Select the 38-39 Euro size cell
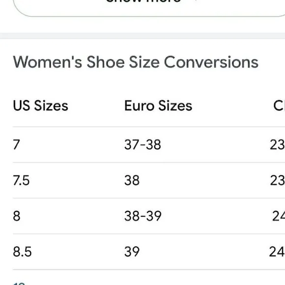The height and width of the screenshot is (285, 285). point(143,216)
